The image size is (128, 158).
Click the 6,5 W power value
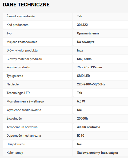[x=81, y=101]
